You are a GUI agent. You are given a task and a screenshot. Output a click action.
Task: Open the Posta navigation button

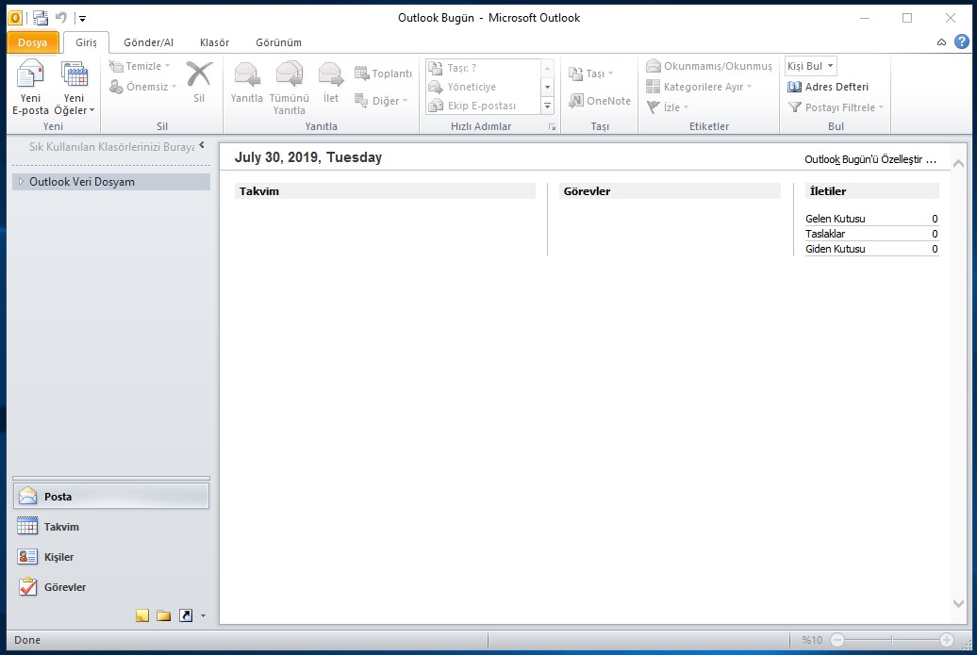click(111, 497)
